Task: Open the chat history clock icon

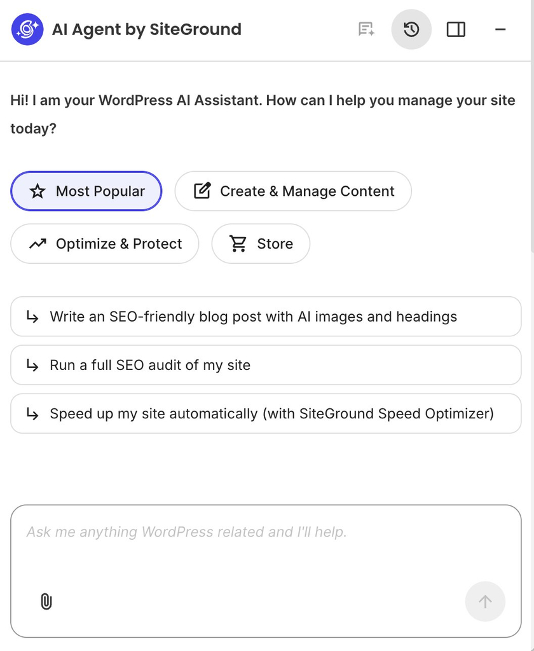Action: pos(411,29)
